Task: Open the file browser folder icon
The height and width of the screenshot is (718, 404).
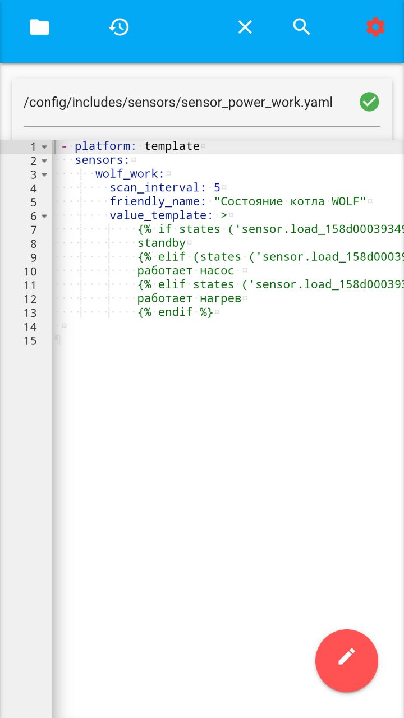Action: 39,27
